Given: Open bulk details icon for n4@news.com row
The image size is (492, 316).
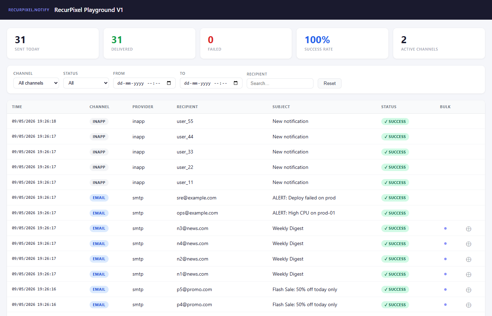Looking at the screenshot, I should pos(468,244).
